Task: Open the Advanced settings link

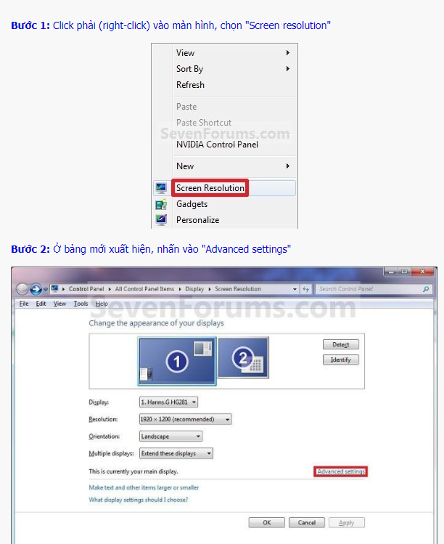Action: click(341, 472)
